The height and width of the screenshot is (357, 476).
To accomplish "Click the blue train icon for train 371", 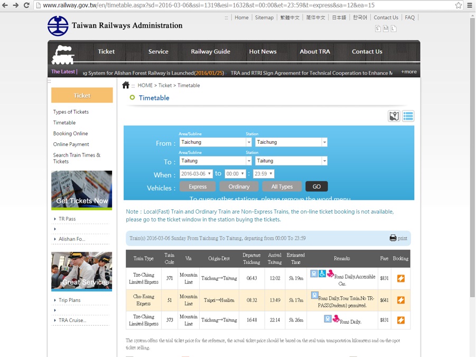I will [x=314, y=273].
